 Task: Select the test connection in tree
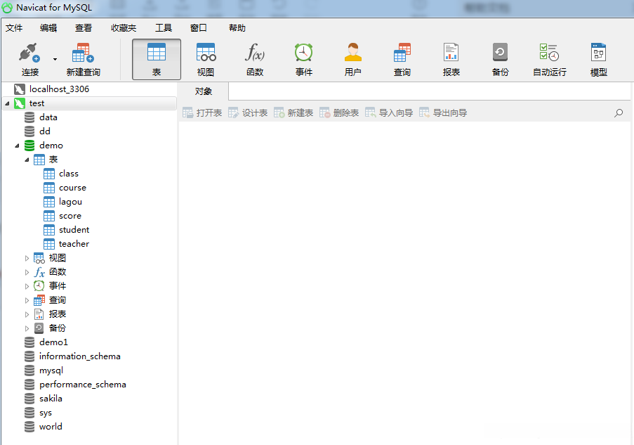(x=37, y=103)
